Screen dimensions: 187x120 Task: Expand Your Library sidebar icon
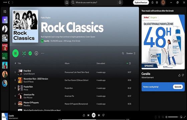pyautogui.click(x=5, y=12)
